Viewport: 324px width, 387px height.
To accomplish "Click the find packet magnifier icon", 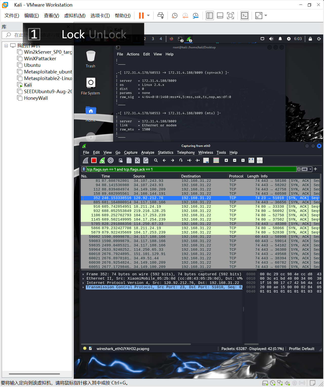I will (156, 160).
